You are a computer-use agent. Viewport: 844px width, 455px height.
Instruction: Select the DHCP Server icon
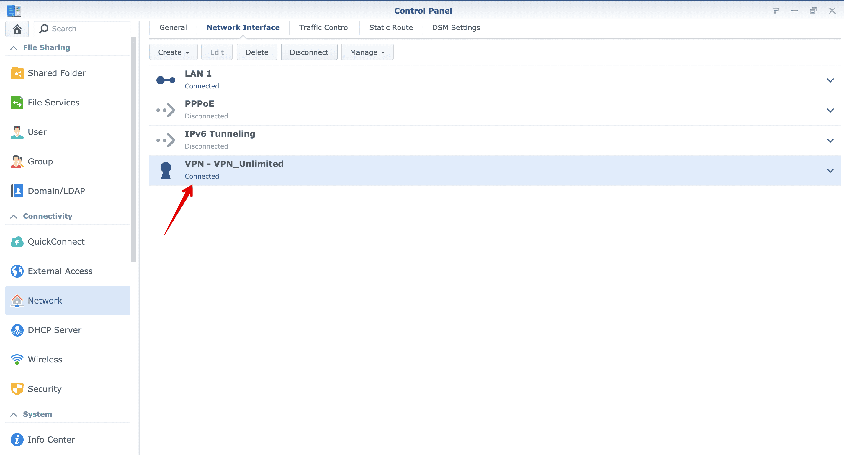click(17, 330)
